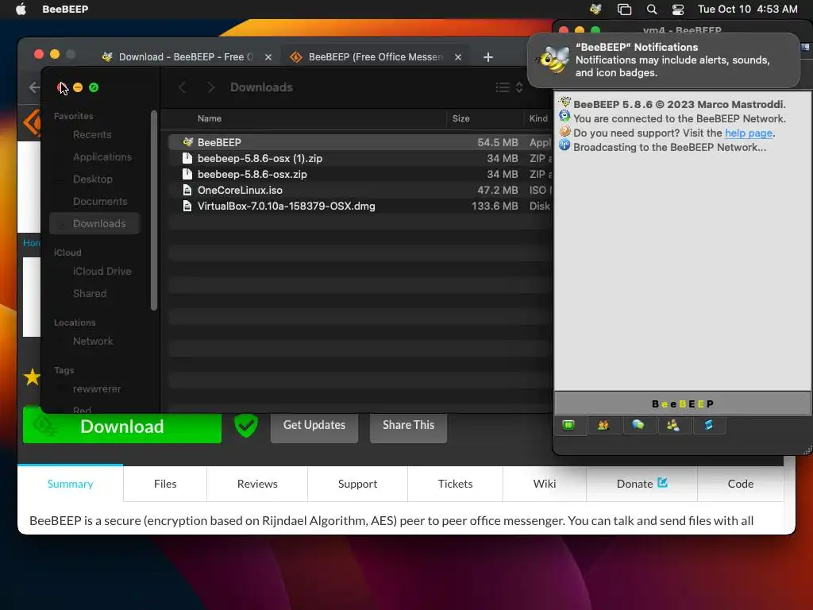The image size is (813, 610).
Task: Close the "Download - BeeBEEP" browser tab
Action: pyautogui.click(x=268, y=57)
